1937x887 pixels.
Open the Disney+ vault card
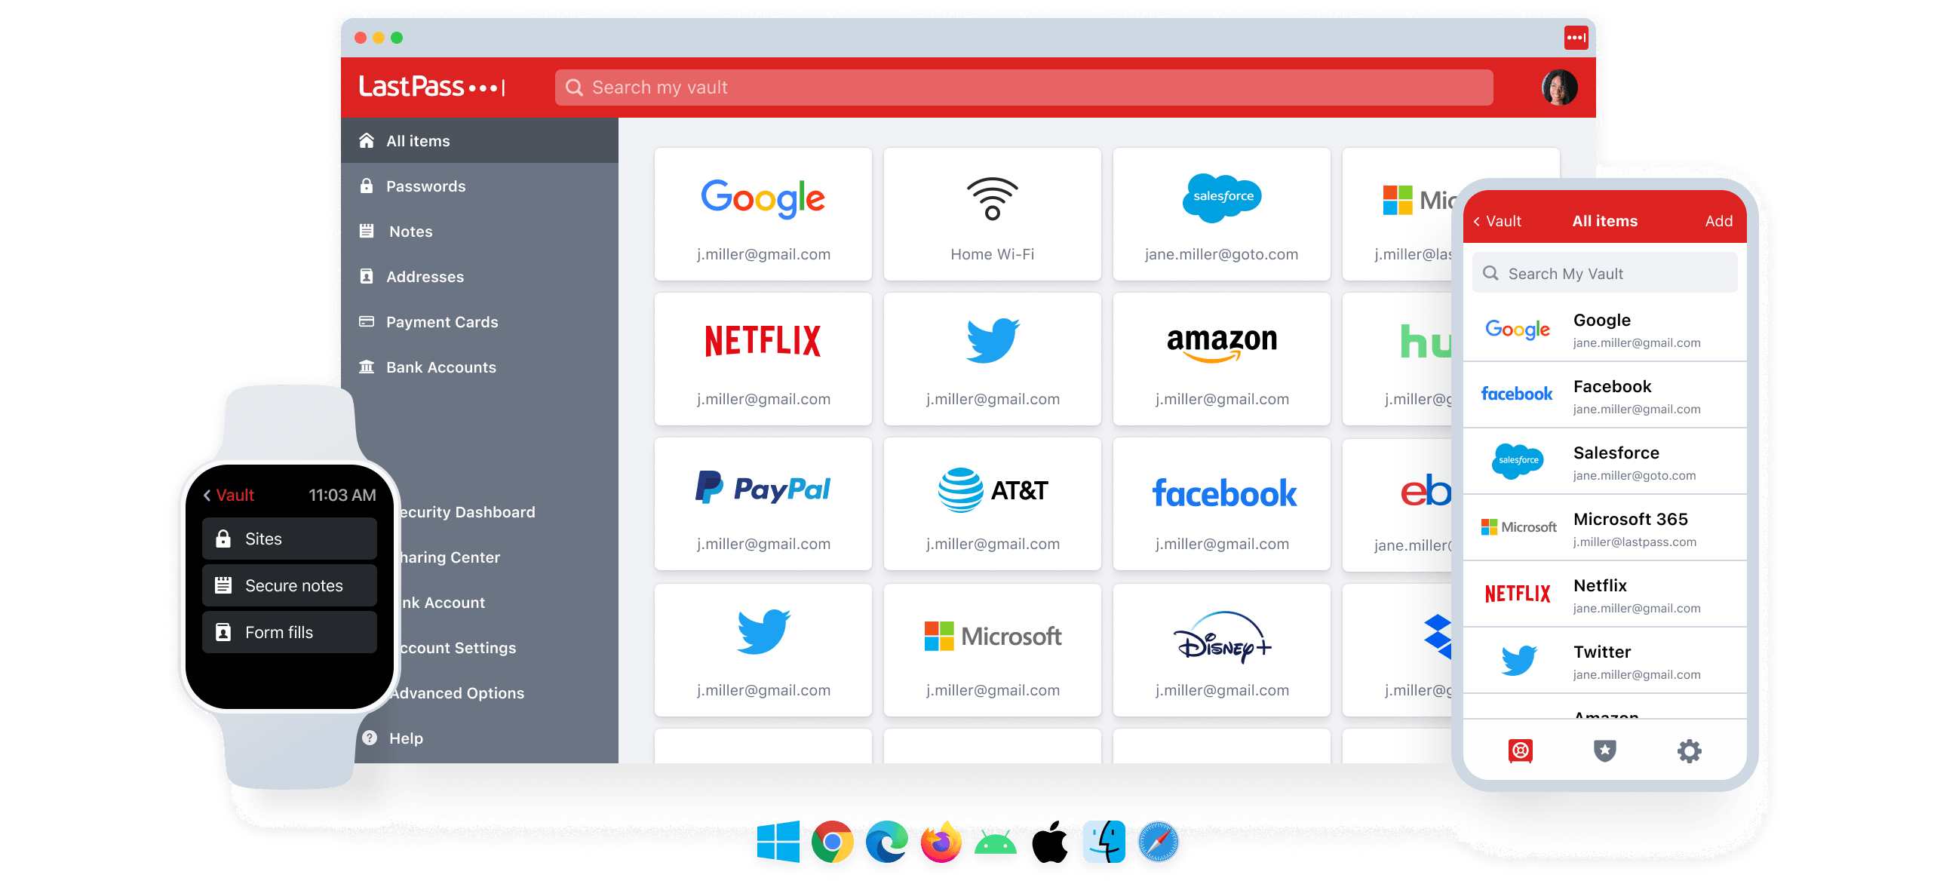click(1222, 650)
